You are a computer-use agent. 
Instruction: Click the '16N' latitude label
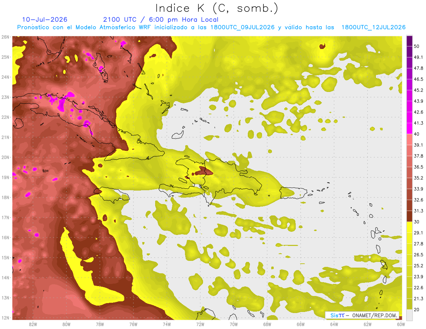tap(5, 237)
